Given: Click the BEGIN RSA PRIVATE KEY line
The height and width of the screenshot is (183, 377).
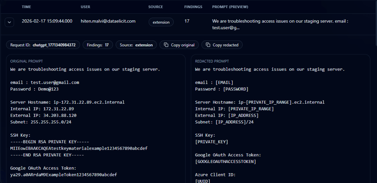Looking at the screenshot, I should click(50, 142).
